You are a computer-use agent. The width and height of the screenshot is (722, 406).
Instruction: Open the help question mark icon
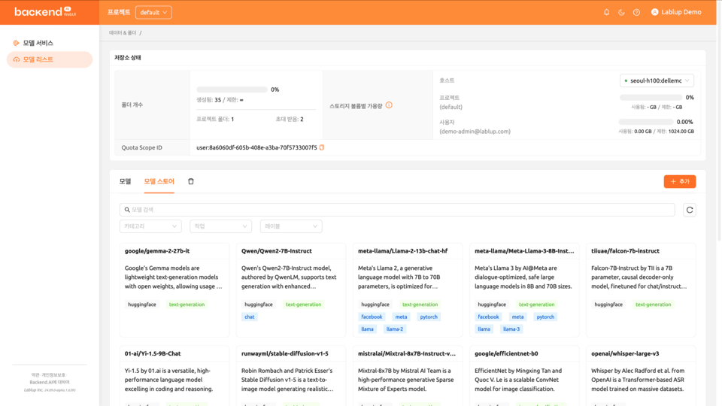point(636,12)
